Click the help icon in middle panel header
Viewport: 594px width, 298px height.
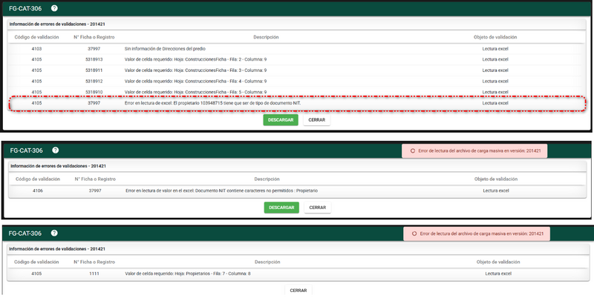(x=55, y=150)
